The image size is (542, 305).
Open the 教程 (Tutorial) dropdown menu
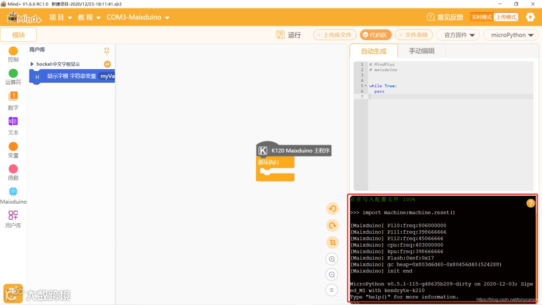[x=89, y=17]
